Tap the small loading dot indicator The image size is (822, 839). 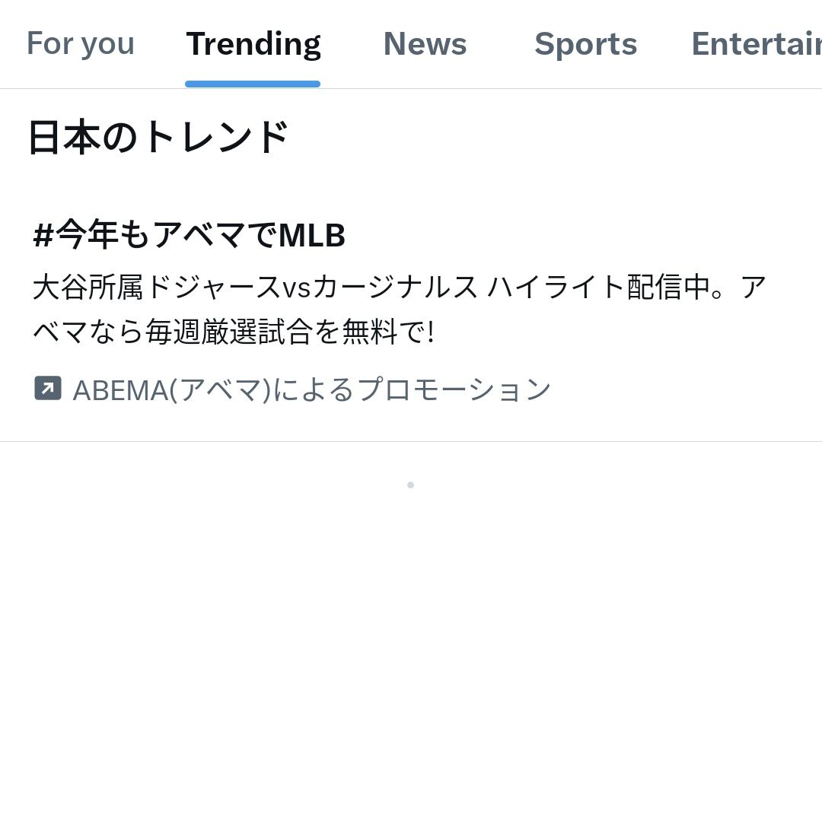coord(410,485)
